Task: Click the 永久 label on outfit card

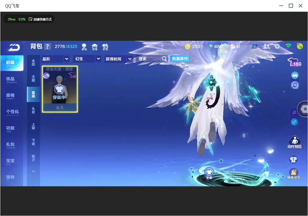Action: (x=60, y=108)
